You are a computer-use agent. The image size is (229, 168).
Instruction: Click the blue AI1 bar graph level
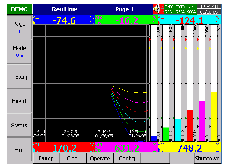[154, 139]
